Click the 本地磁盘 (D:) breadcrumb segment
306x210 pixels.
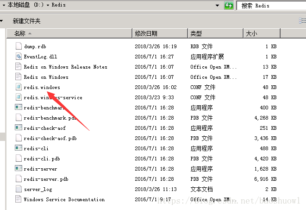pyautogui.click(x=25, y=5)
